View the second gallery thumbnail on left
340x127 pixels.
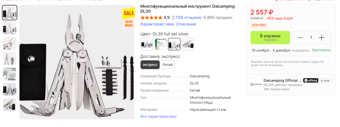[10, 28]
